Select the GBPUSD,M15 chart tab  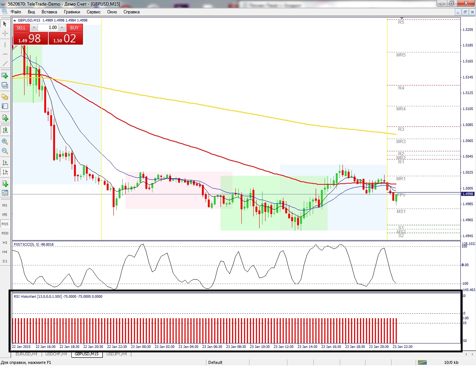click(x=87, y=354)
